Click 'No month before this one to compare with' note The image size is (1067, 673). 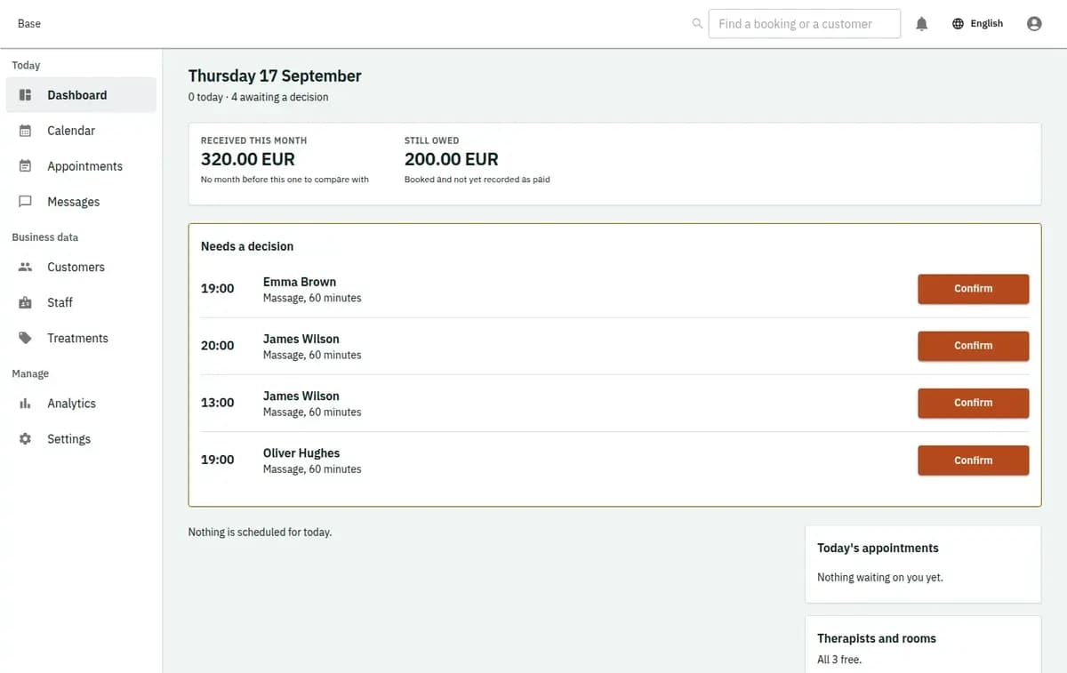[x=285, y=180]
